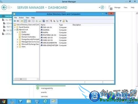Click the Server Manager refresh icon
This screenshot has height=104, width=138.
pyautogui.click(x=102, y=7)
